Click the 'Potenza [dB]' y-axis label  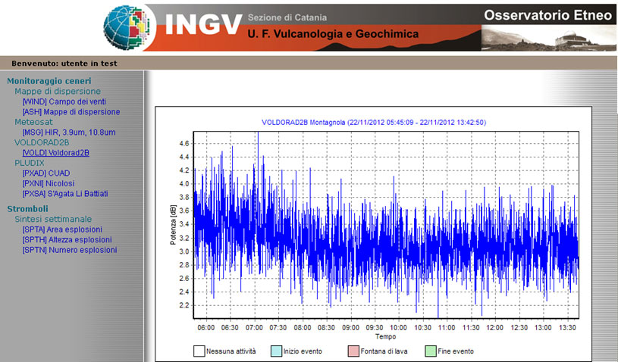173,225
